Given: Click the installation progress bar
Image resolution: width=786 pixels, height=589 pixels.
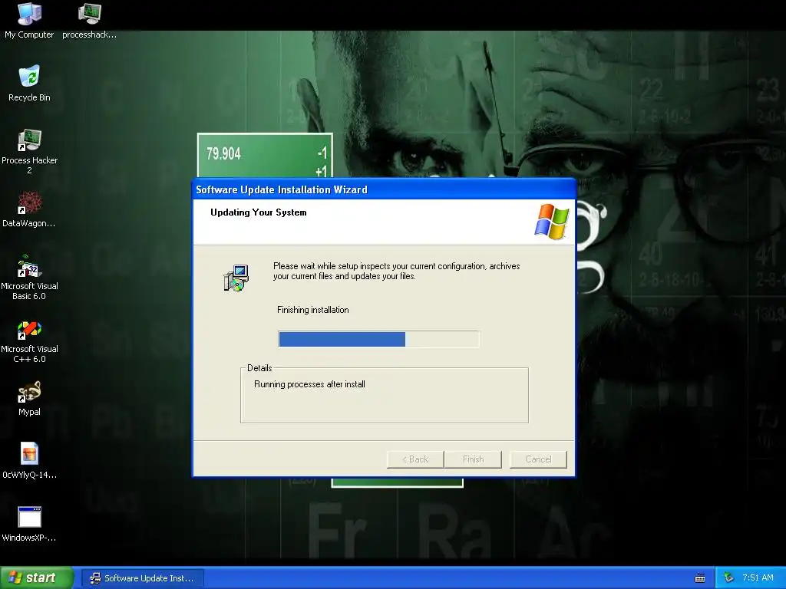Looking at the screenshot, I should tap(378, 339).
